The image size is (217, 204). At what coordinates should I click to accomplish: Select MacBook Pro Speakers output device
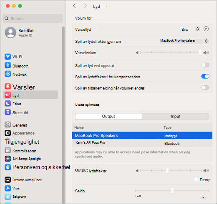pos(142,135)
